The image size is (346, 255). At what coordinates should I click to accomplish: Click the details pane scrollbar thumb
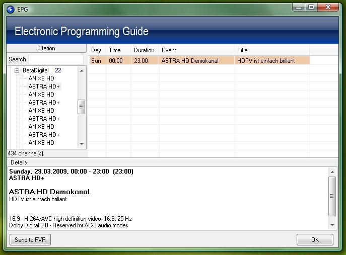click(x=332, y=196)
